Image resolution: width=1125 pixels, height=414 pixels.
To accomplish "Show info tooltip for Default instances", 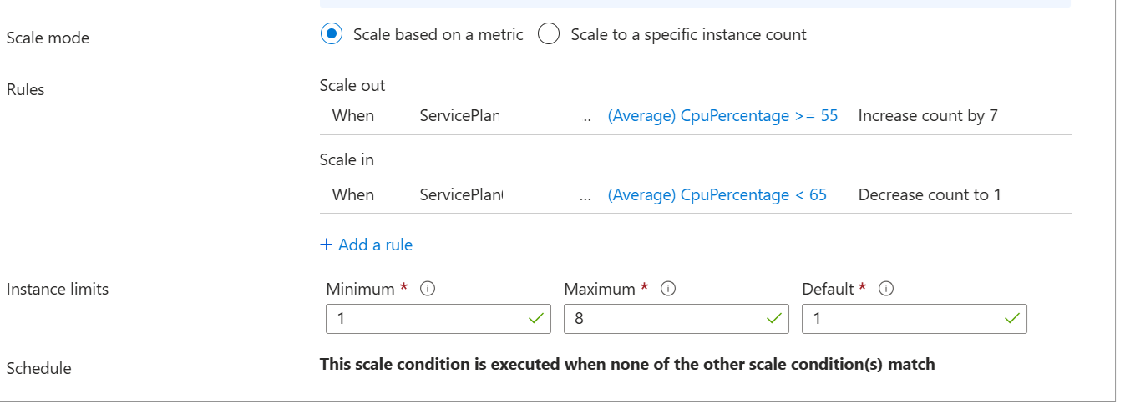I will click(x=886, y=289).
